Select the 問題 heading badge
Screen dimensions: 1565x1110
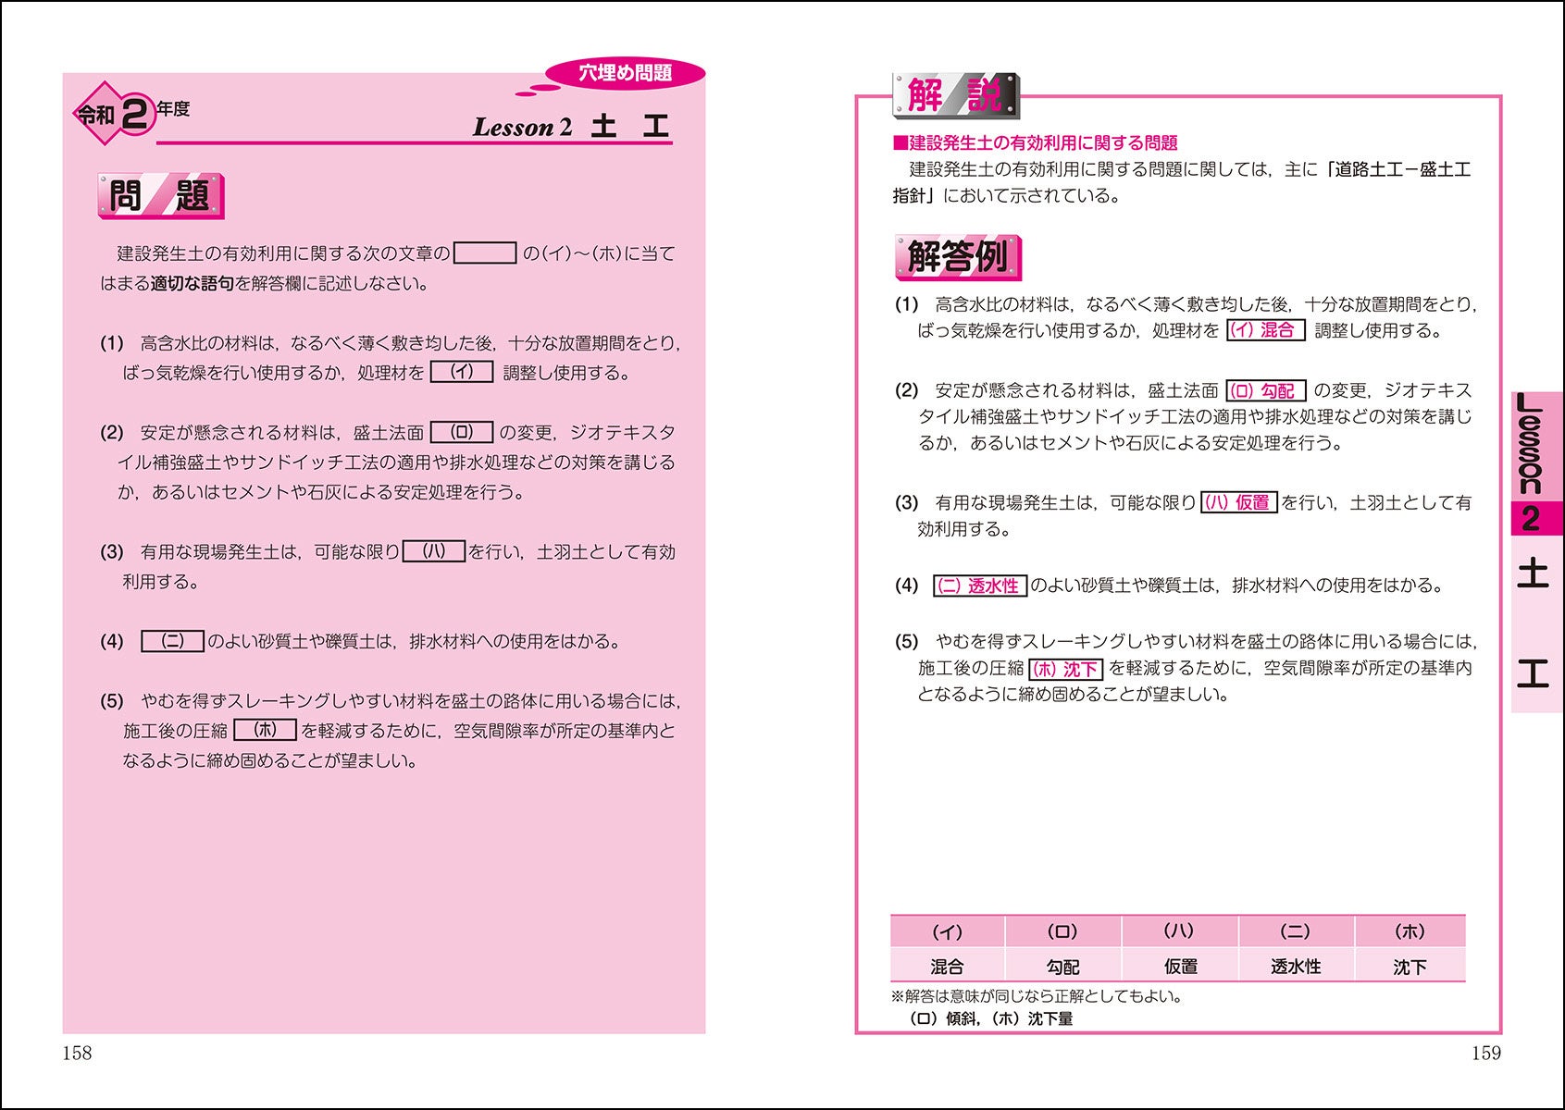click(161, 196)
